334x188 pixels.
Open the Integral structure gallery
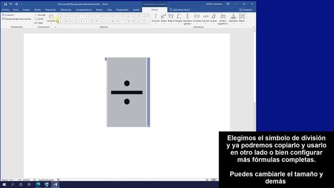178,19
